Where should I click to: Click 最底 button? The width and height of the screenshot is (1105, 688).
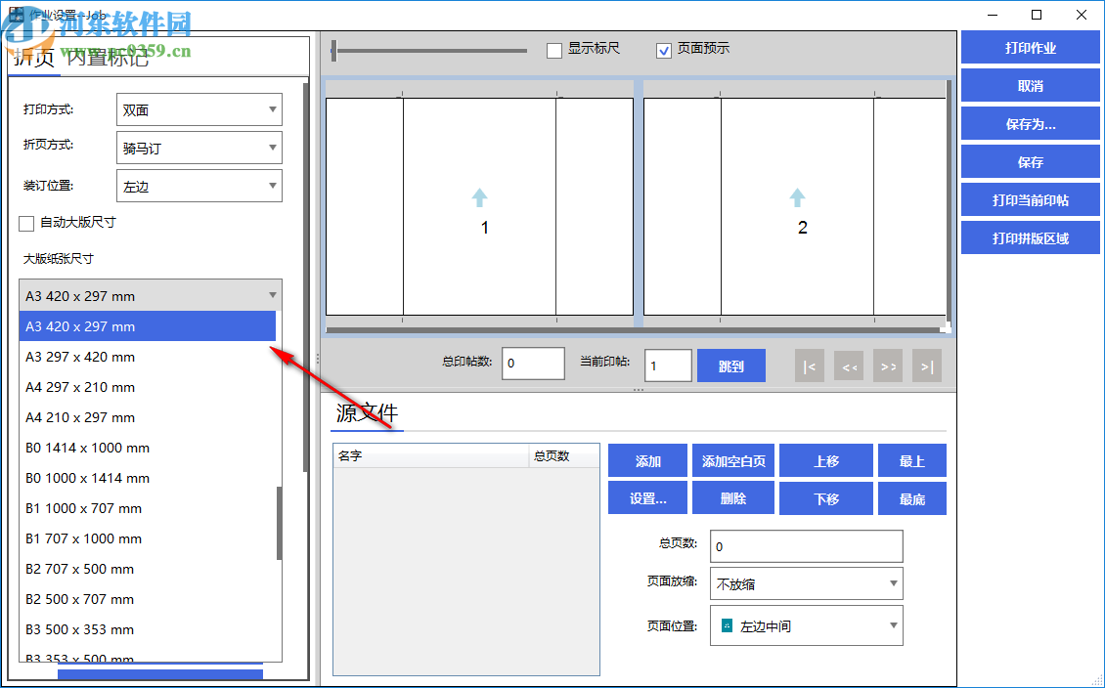[912, 498]
